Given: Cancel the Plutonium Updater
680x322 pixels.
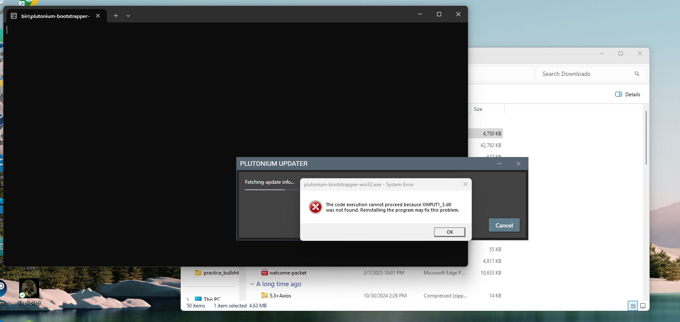Looking at the screenshot, I should point(504,225).
